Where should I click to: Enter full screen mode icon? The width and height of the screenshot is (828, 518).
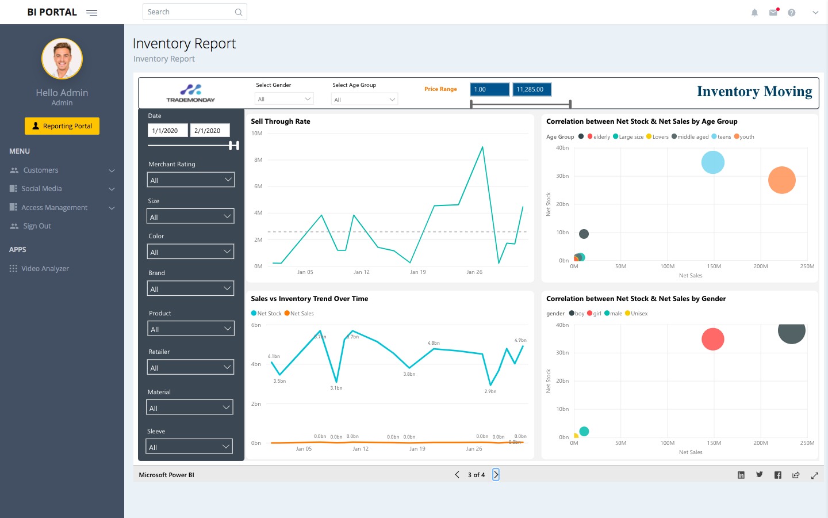tap(815, 475)
